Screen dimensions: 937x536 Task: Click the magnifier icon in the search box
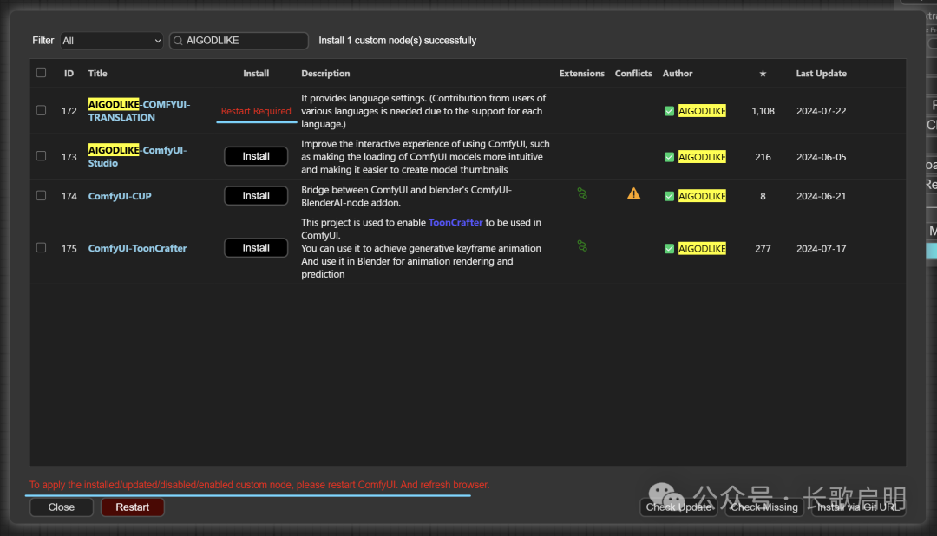click(x=178, y=41)
